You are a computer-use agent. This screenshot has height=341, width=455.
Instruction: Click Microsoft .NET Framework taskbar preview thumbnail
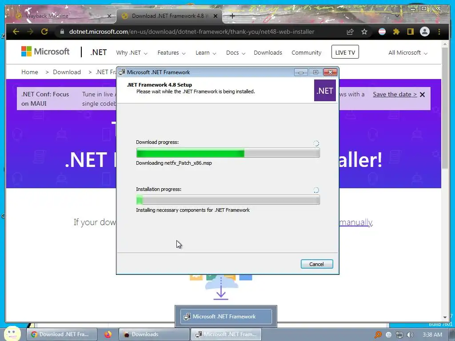coord(226,316)
